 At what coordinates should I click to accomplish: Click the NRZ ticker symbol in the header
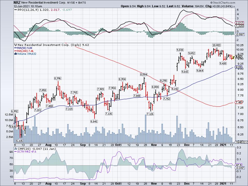pyautogui.click(x=17, y=3)
